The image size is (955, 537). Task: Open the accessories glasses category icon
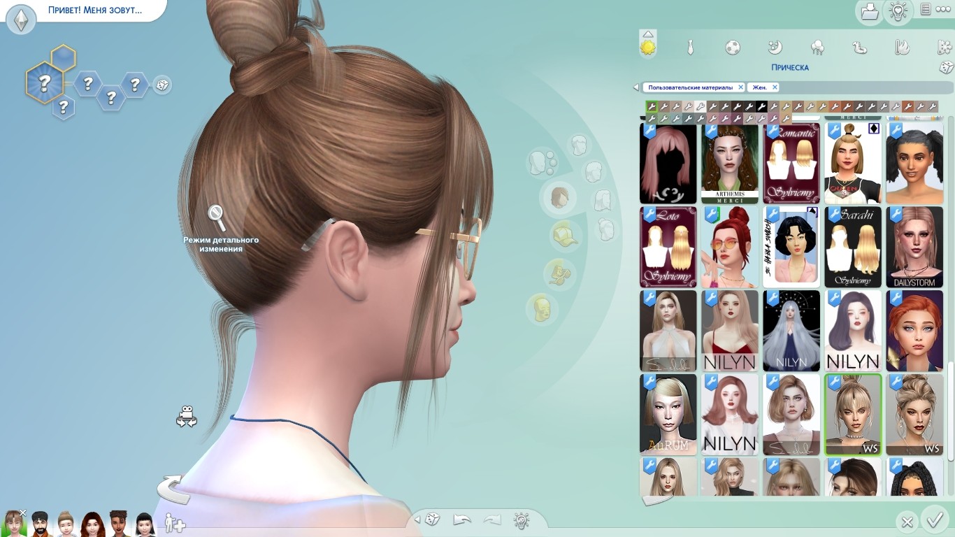pyautogui.click(x=560, y=272)
